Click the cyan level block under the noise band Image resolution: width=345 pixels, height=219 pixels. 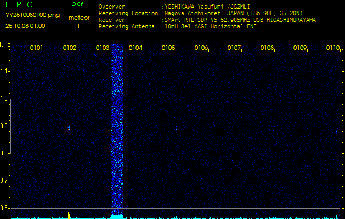point(117,217)
